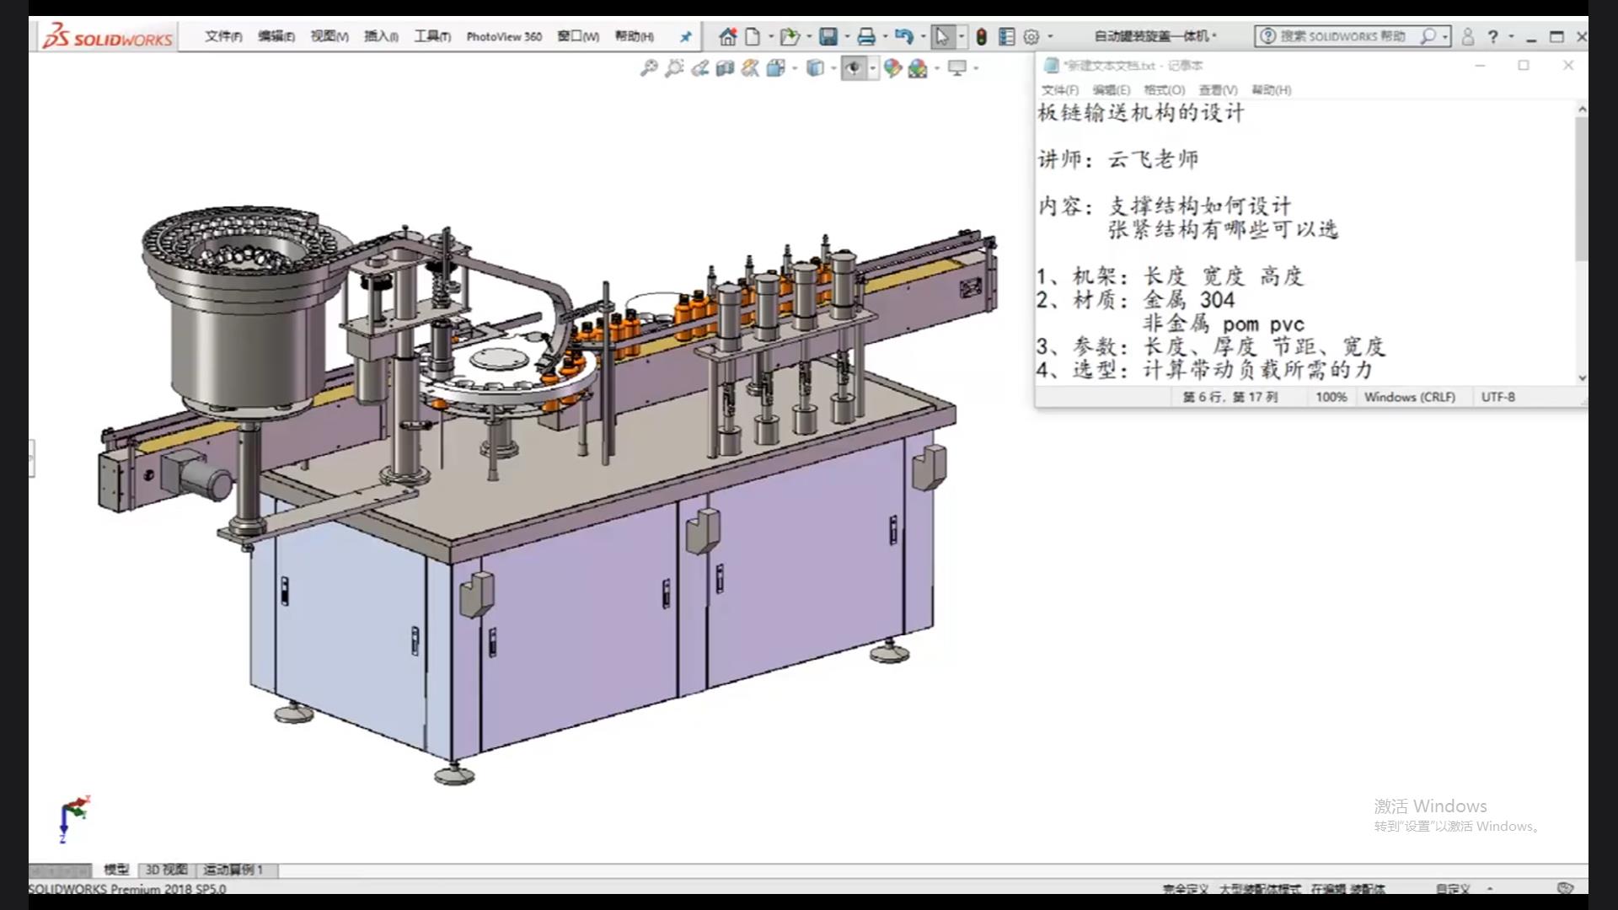Activate the Select cursor tool
The height and width of the screenshot is (910, 1618).
942,36
